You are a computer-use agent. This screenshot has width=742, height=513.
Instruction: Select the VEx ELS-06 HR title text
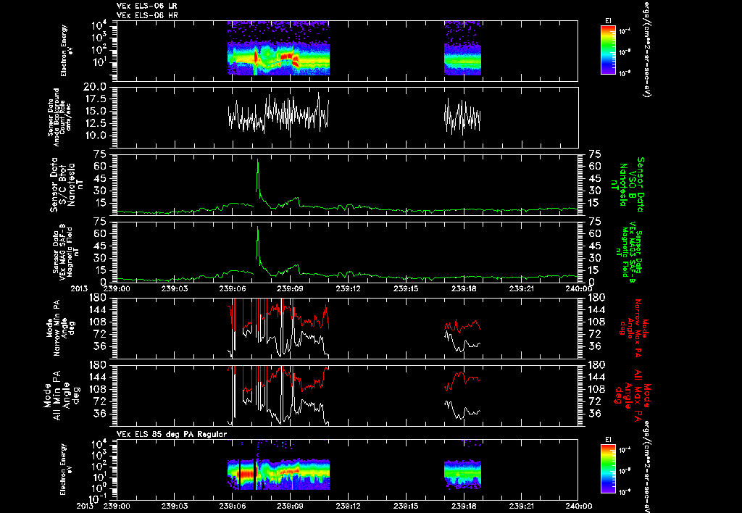147,16
